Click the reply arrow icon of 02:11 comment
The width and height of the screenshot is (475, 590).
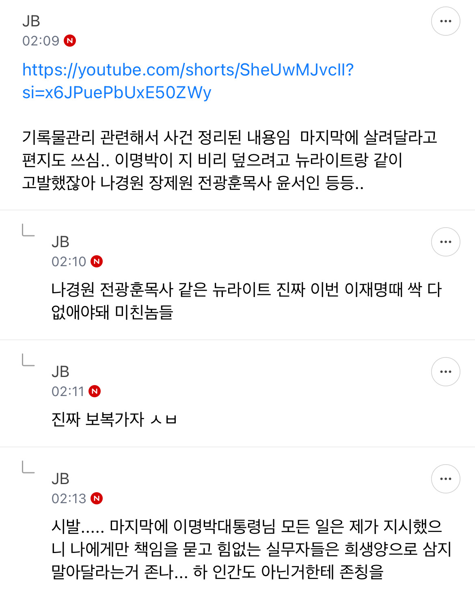click(28, 360)
